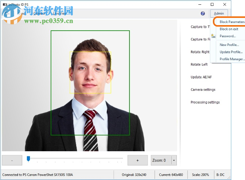The height and width of the screenshot is (180, 245).
Task: Choose New Profile... menu entry
Action: (x=229, y=45)
